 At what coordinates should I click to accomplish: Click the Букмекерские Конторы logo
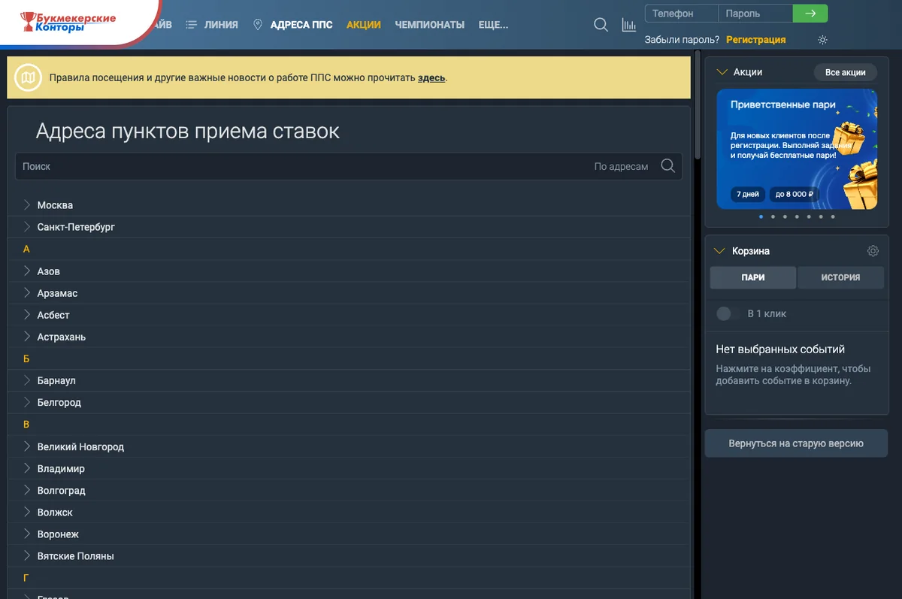click(68, 22)
